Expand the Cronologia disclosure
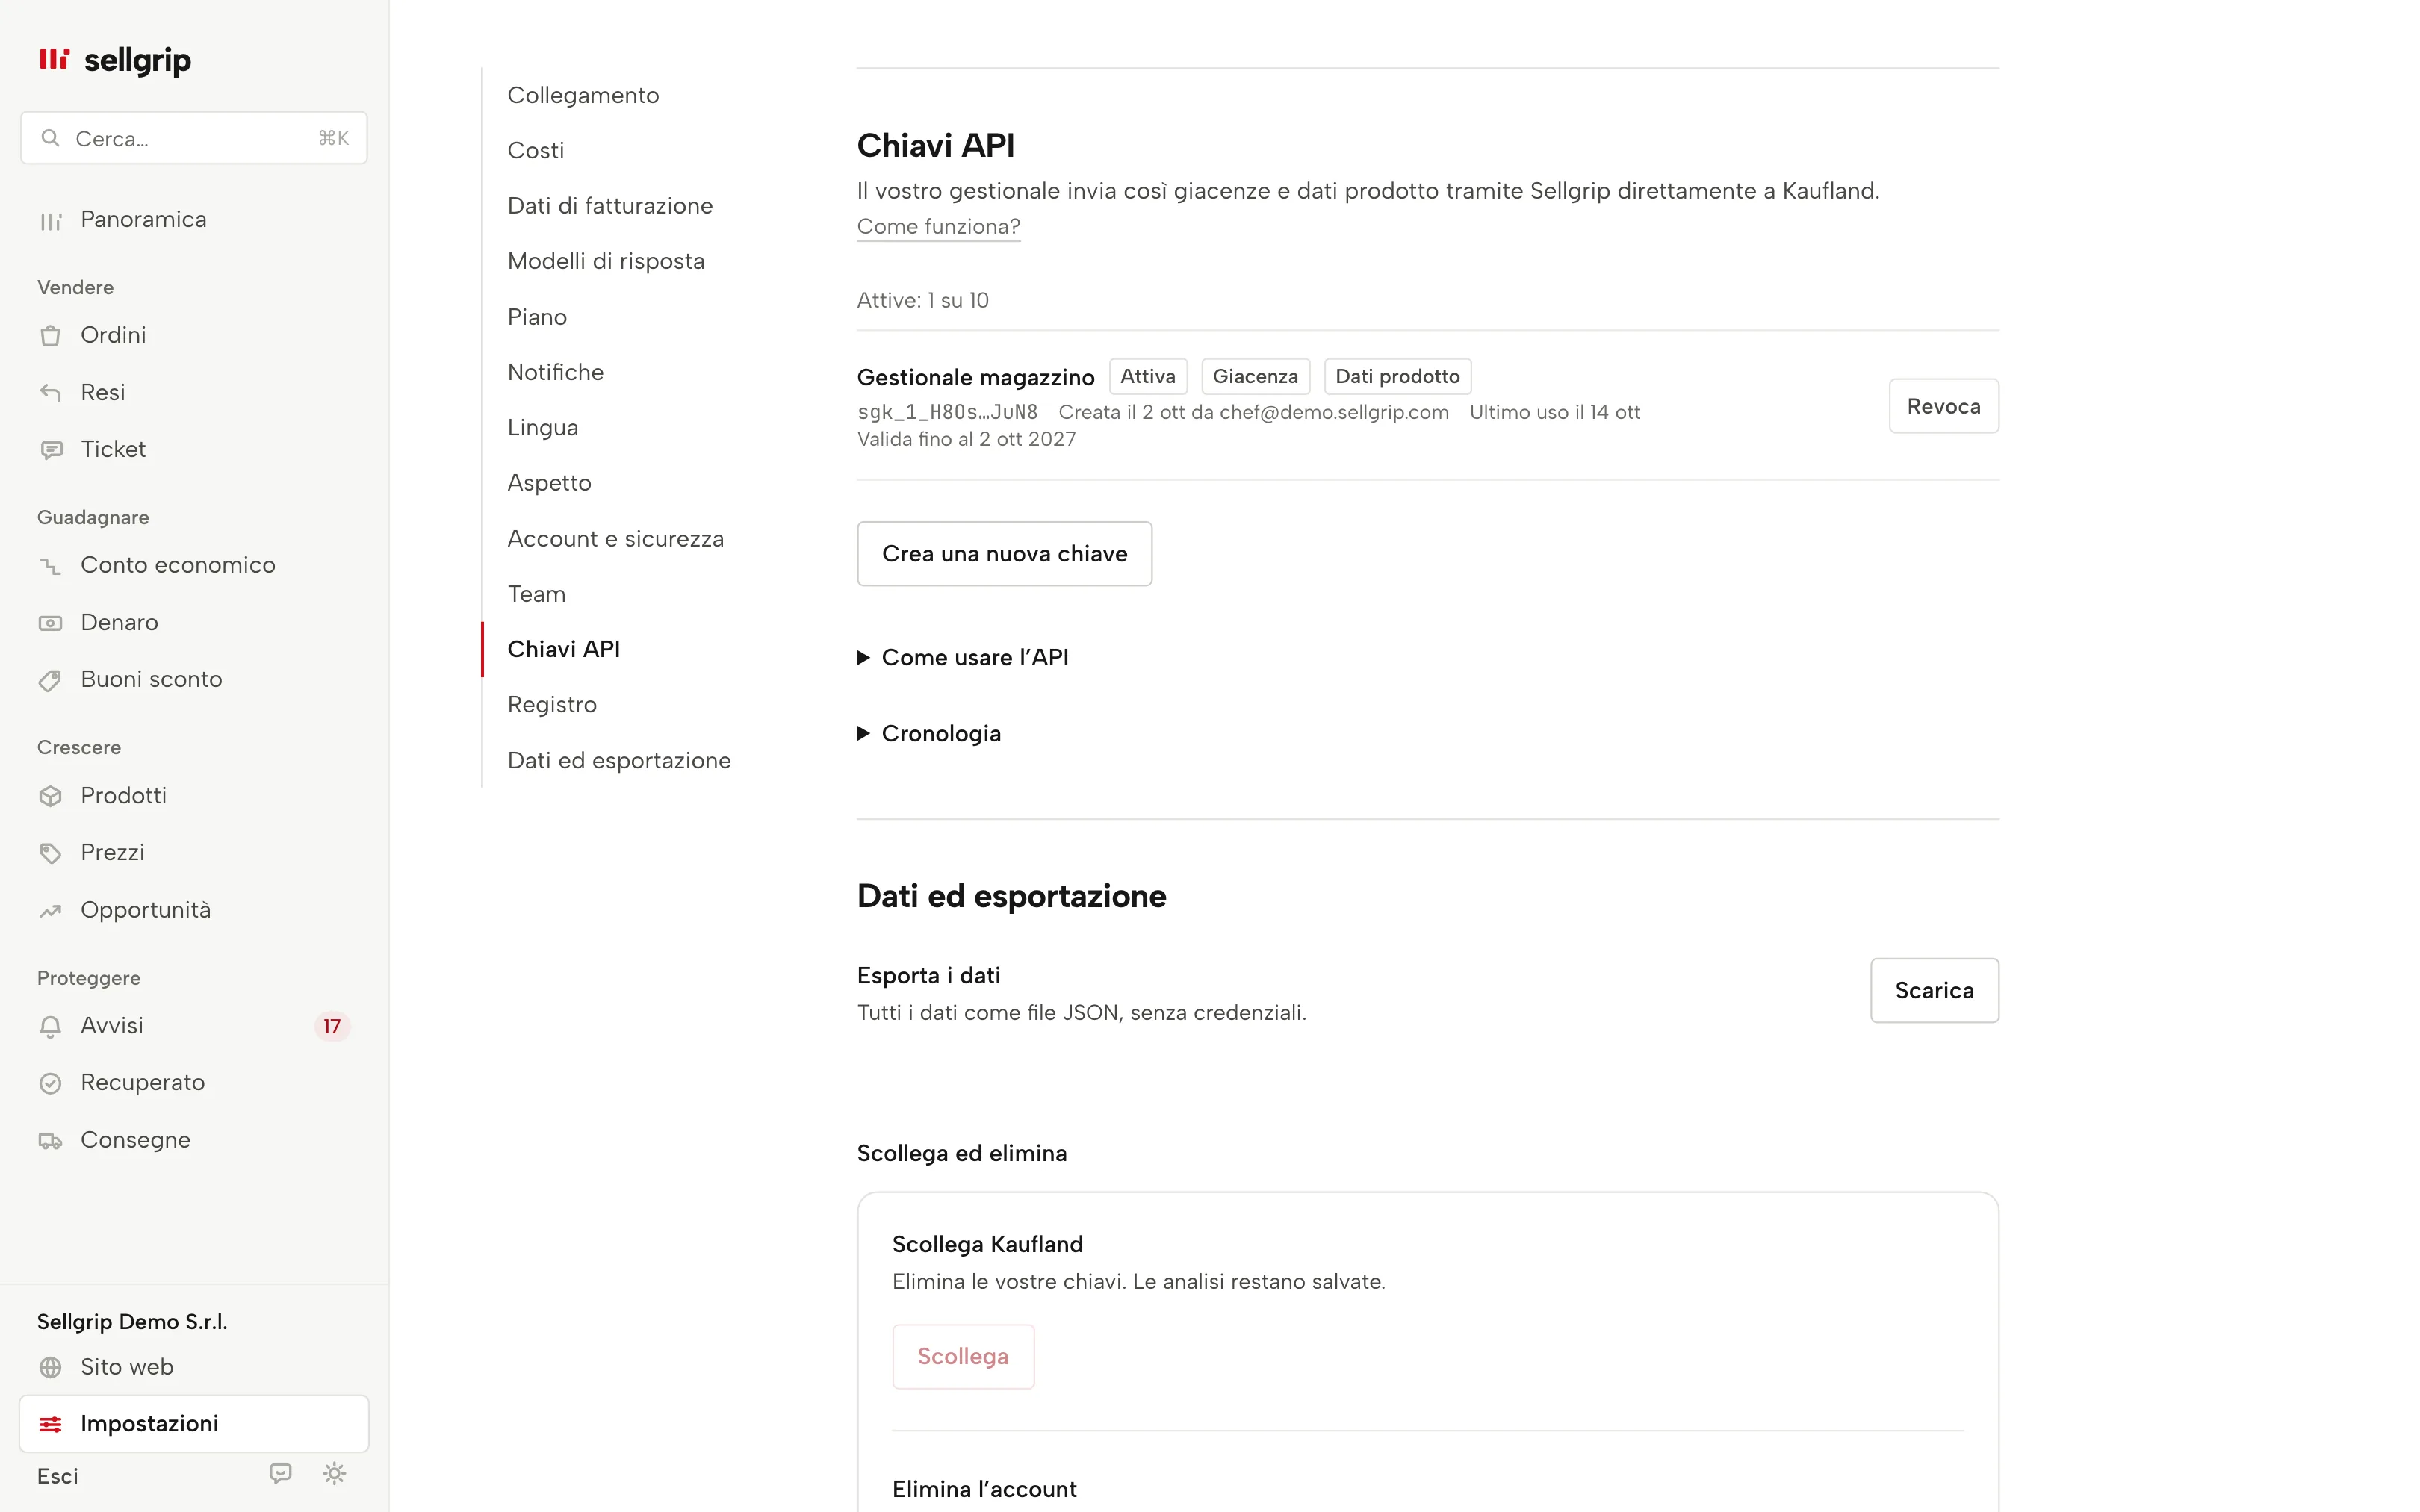Screen dimensions: 2420x1512 click(929, 733)
